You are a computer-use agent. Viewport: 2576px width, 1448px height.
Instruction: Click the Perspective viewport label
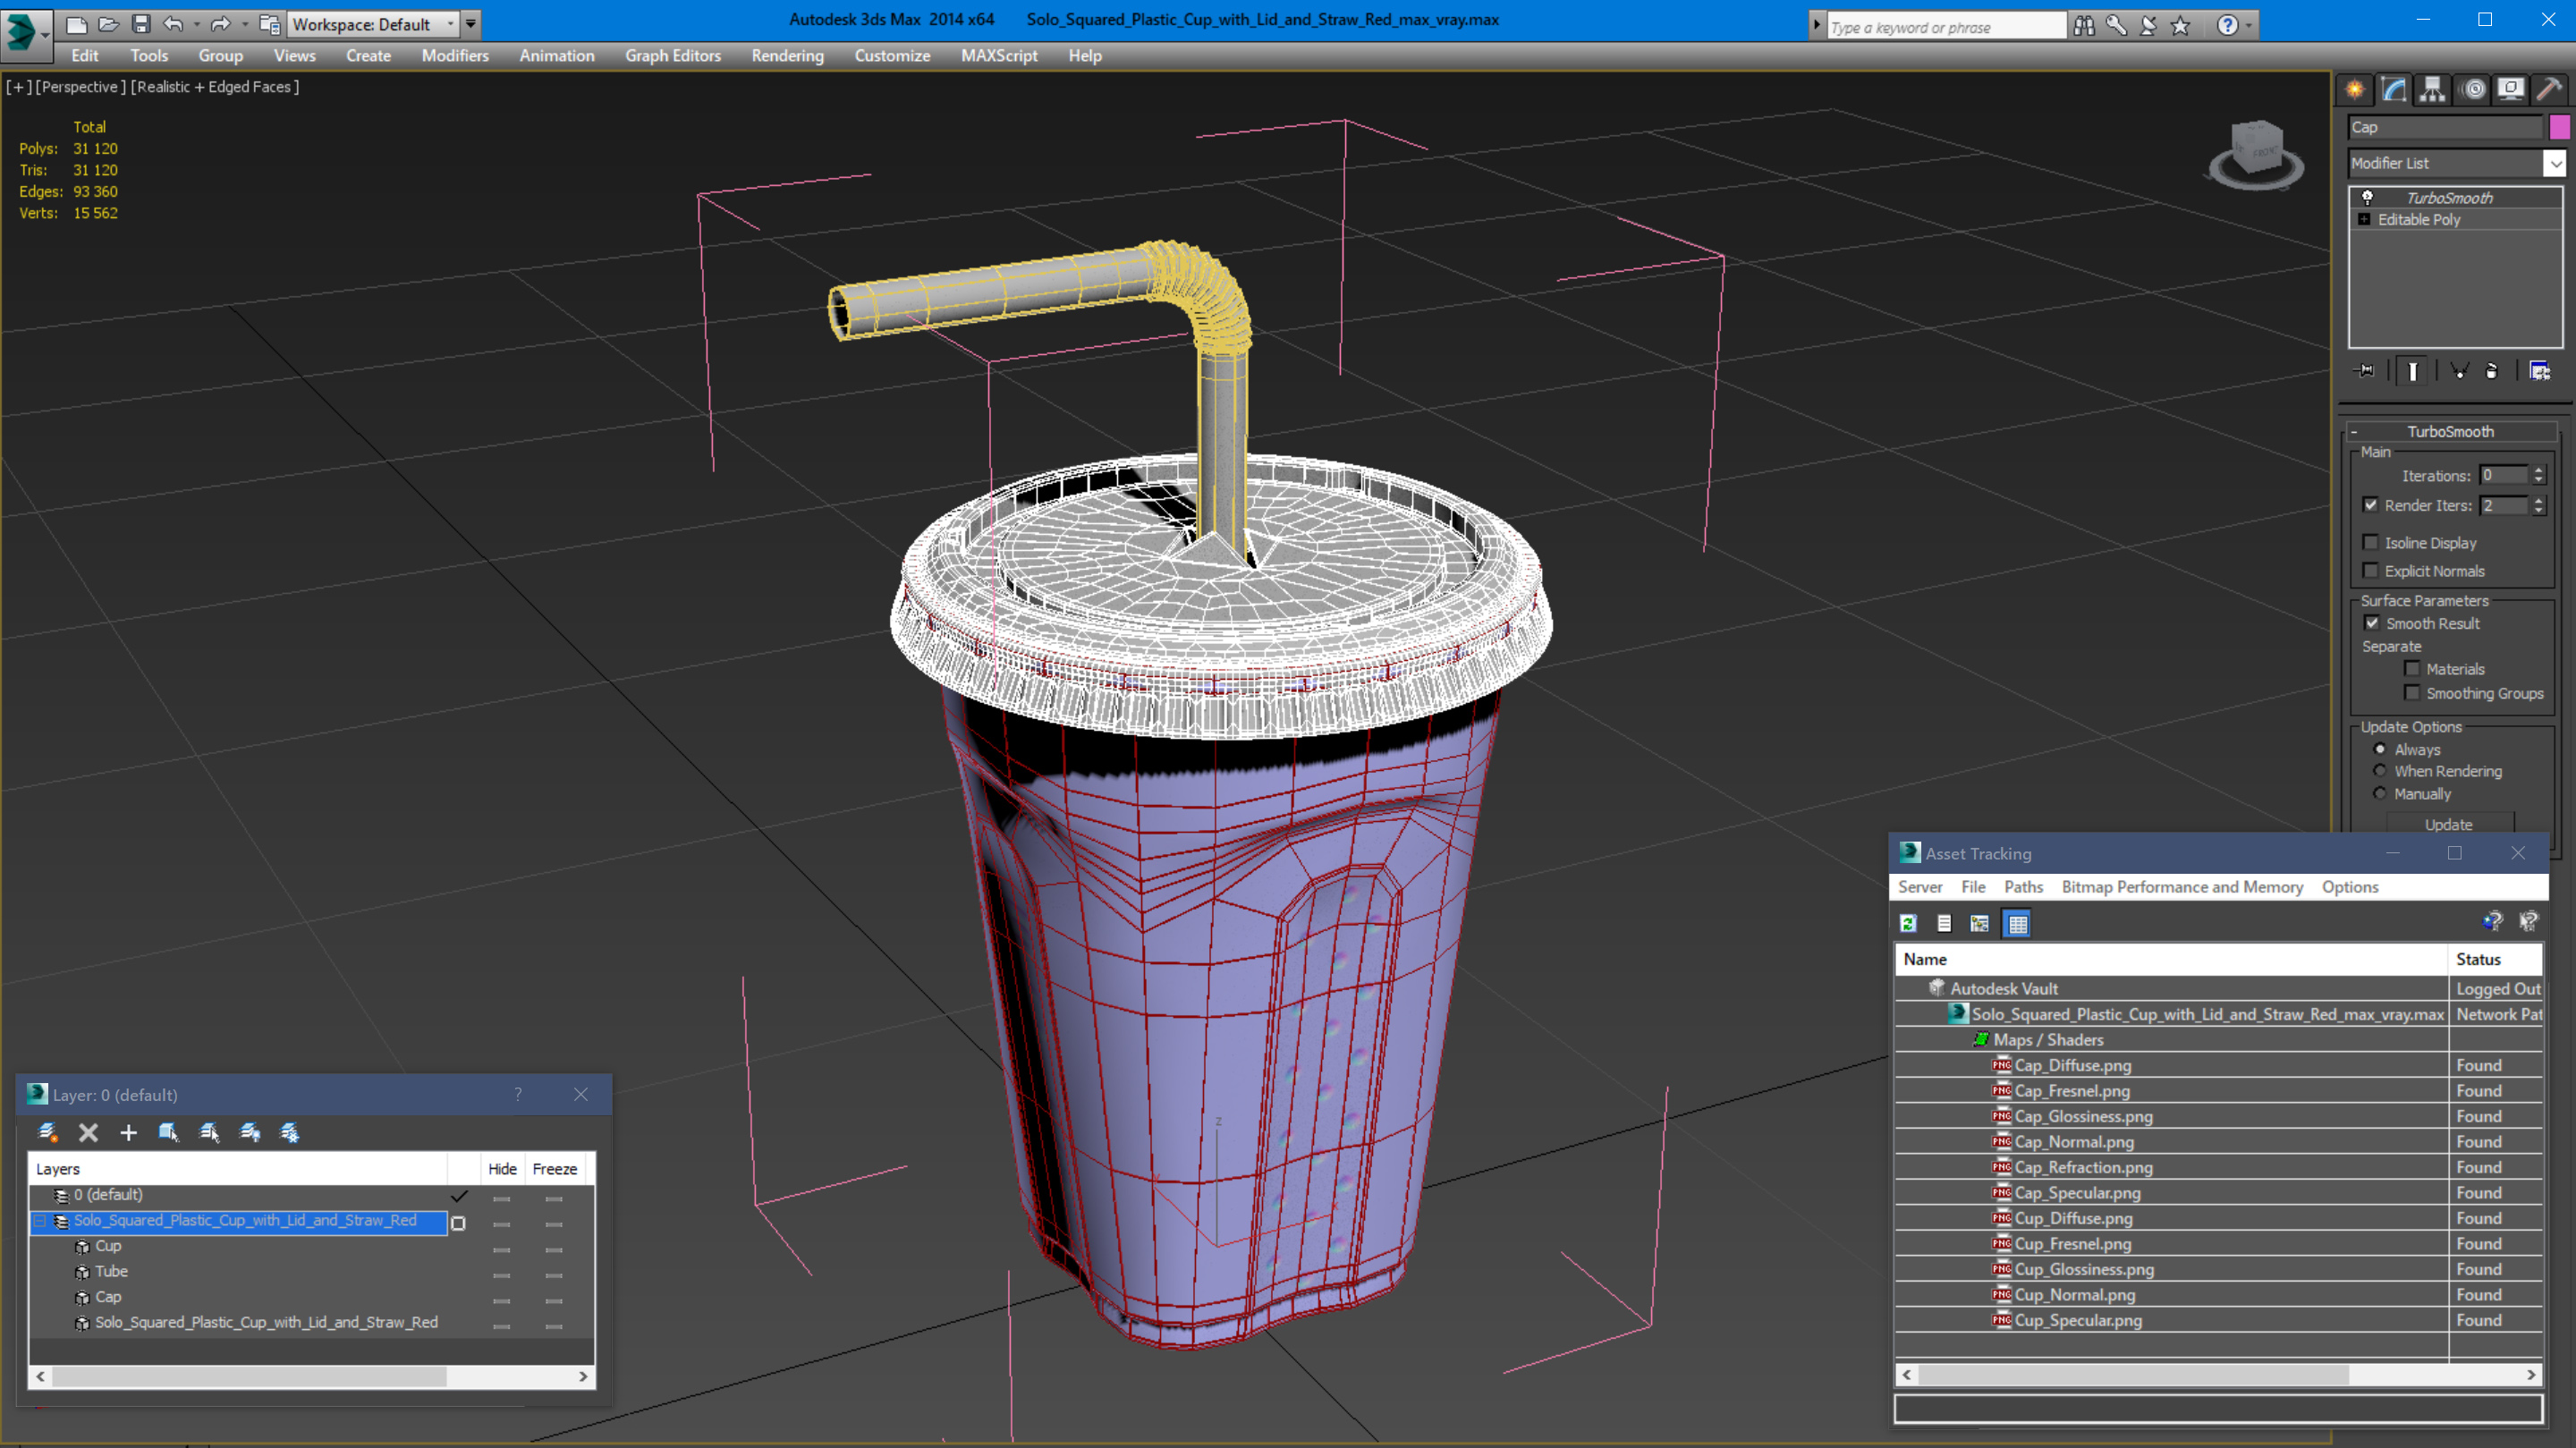[81, 87]
